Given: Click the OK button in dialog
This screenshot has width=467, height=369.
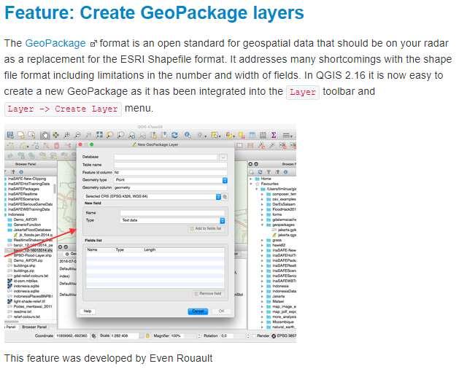Looking at the screenshot, I should [x=222, y=311].
